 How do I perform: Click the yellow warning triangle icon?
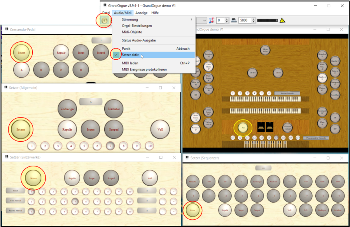click(x=282, y=20)
